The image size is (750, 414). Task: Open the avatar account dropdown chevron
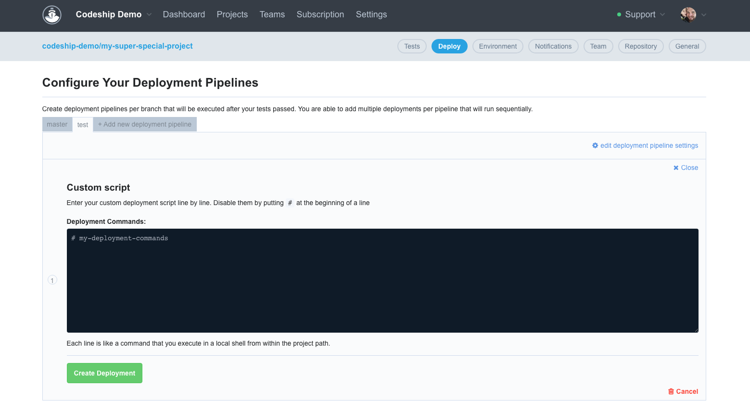704,15
